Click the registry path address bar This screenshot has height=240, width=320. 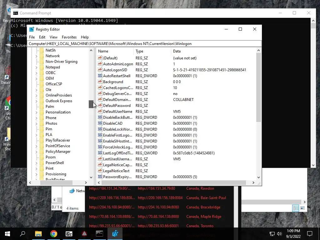pyautogui.click(x=144, y=44)
